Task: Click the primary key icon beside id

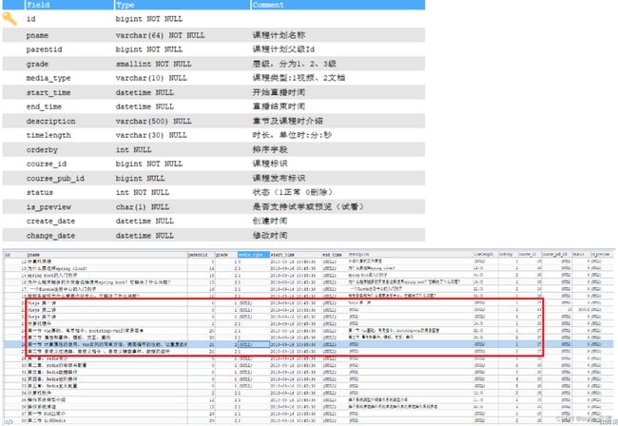Action: click(10, 18)
